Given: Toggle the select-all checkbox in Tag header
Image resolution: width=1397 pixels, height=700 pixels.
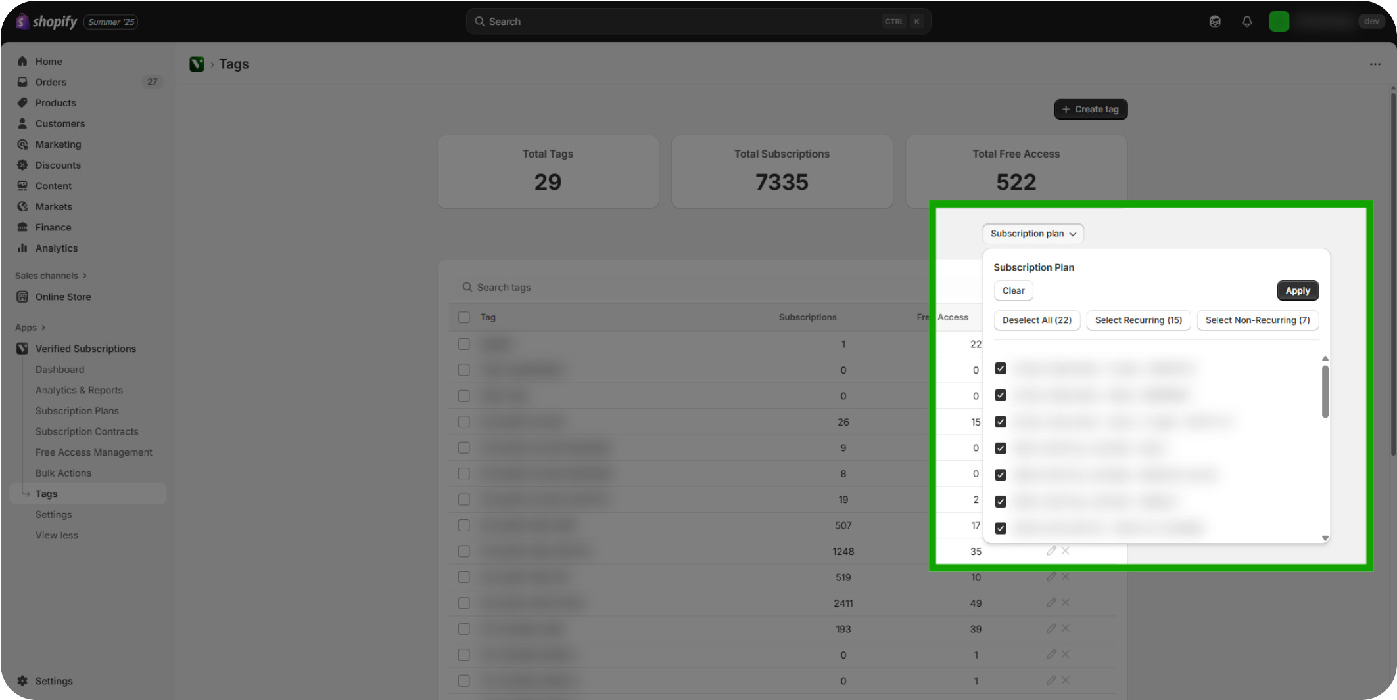Looking at the screenshot, I should [464, 317].
